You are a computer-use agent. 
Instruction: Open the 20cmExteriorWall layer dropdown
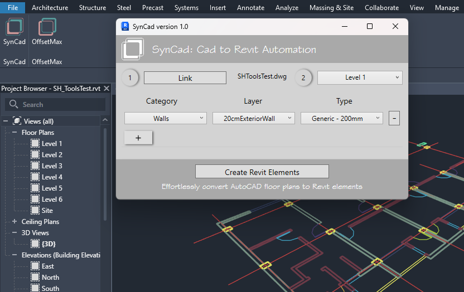pos(254,118)
